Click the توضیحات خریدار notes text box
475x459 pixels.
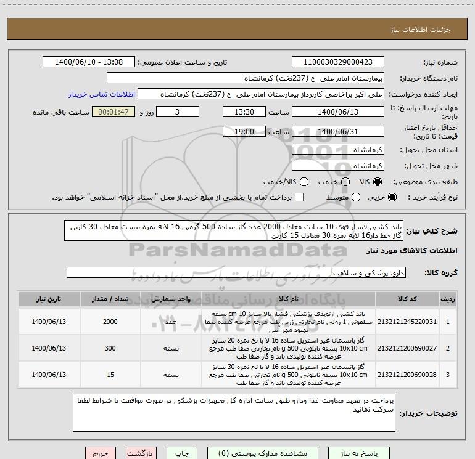coord(234,413)
